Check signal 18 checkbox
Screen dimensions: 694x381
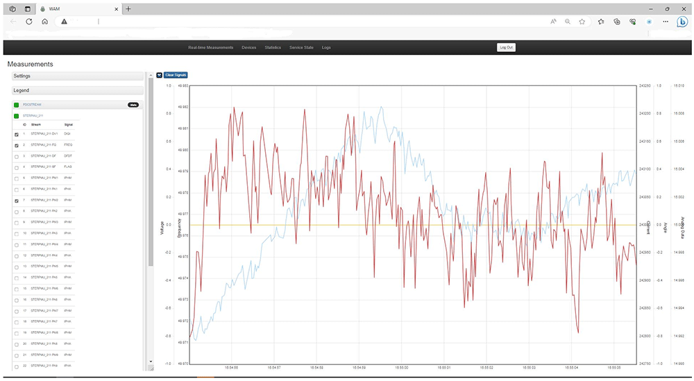tap(17, 323)
